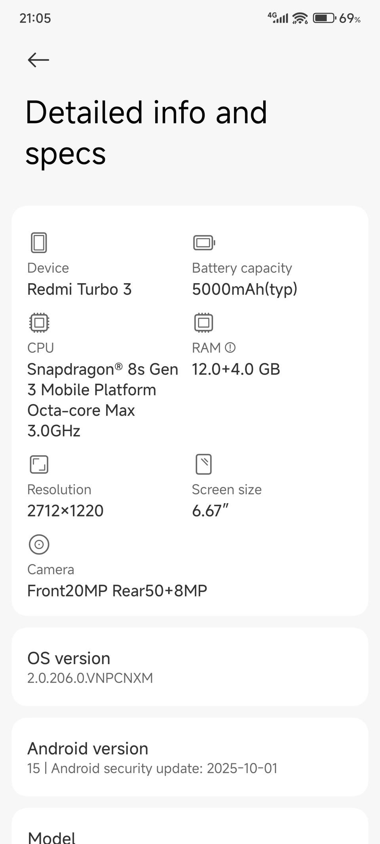Tap the 12.0+4.0 GB RAM value
Screen dimensions: 380x844
click(236, 369)
